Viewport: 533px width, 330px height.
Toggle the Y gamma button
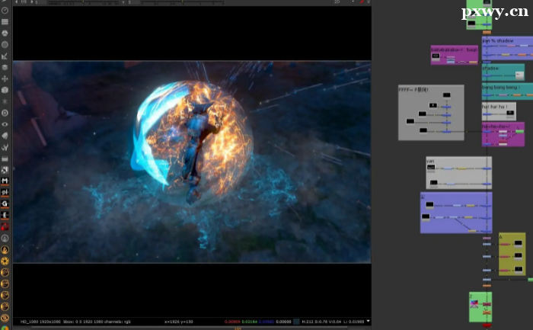(123, 2)
